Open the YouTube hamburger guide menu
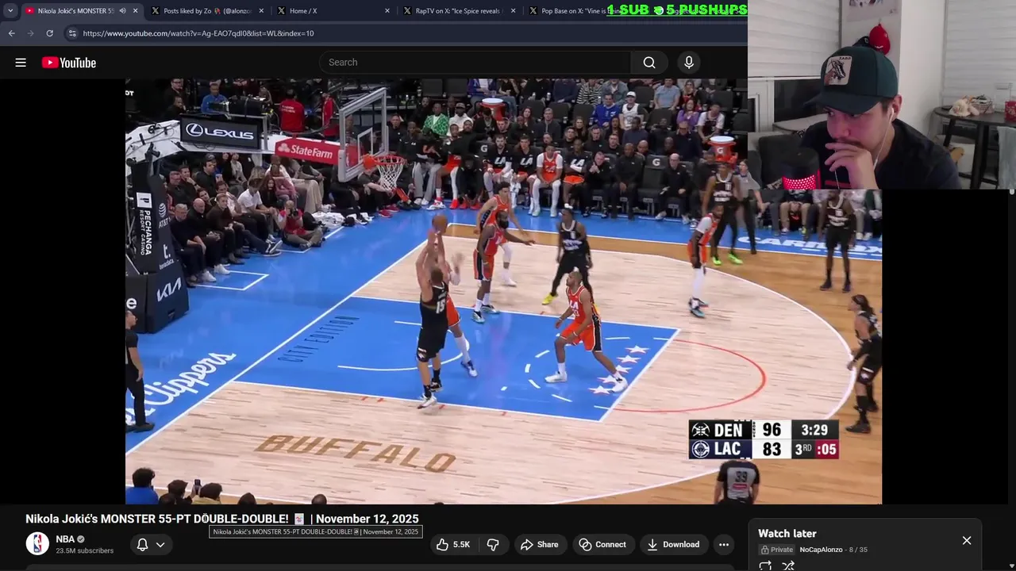1016x571 pixels. tap(21, 63)
